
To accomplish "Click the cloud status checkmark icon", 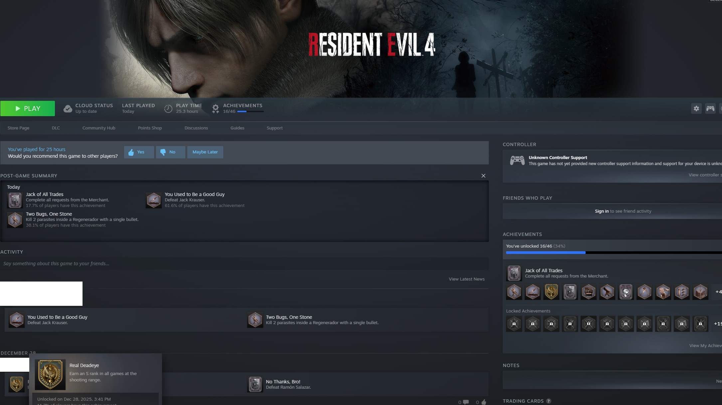I will [x=68, y=108].
